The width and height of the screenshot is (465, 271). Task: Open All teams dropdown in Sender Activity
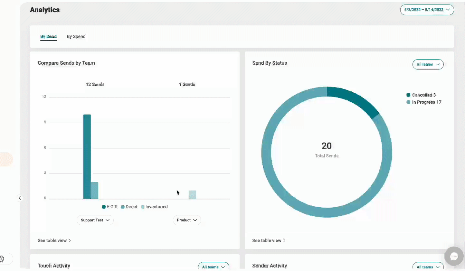(428, 266)
